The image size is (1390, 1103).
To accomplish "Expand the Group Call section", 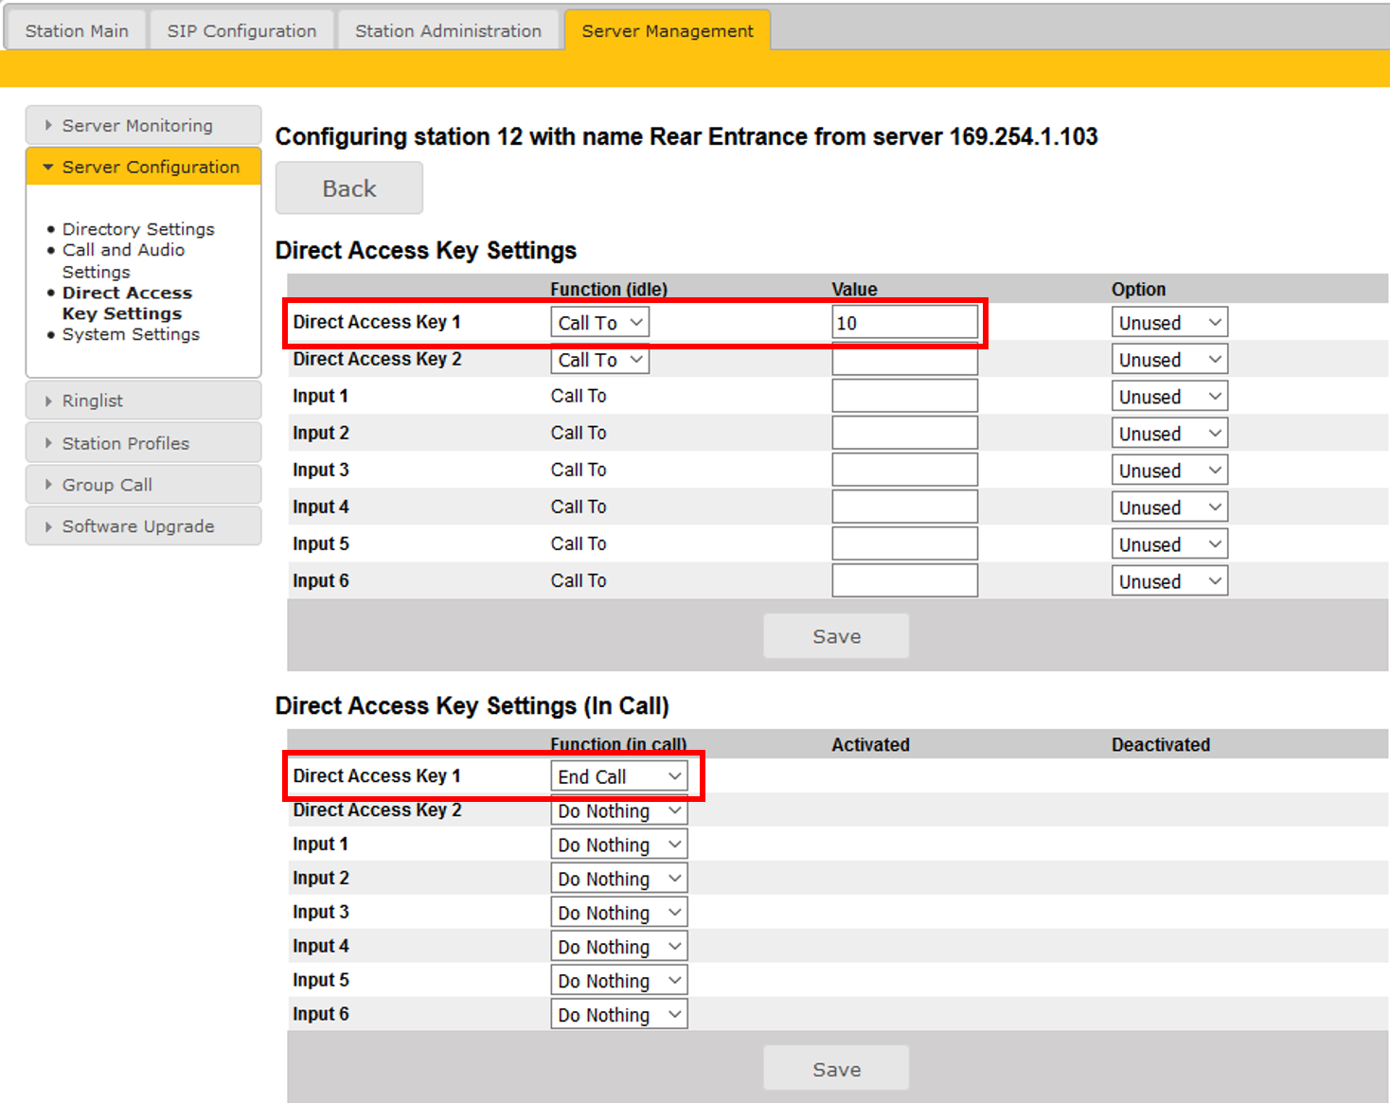I will click(x=107, y=485).
